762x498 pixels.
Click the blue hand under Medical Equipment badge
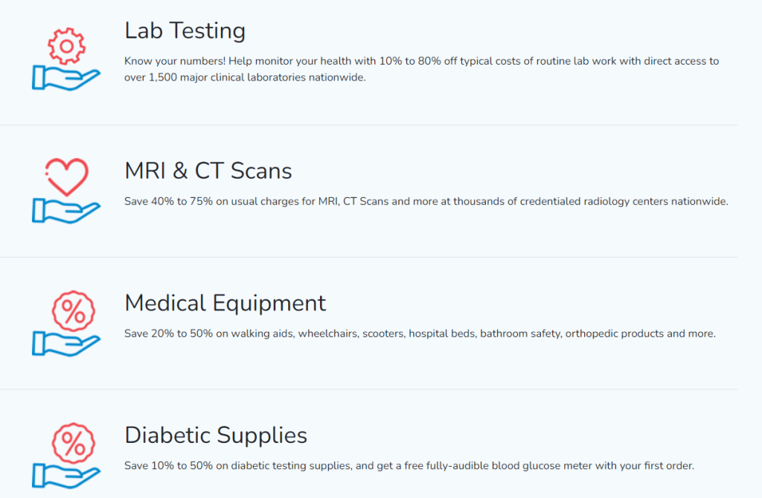(66, 343)
